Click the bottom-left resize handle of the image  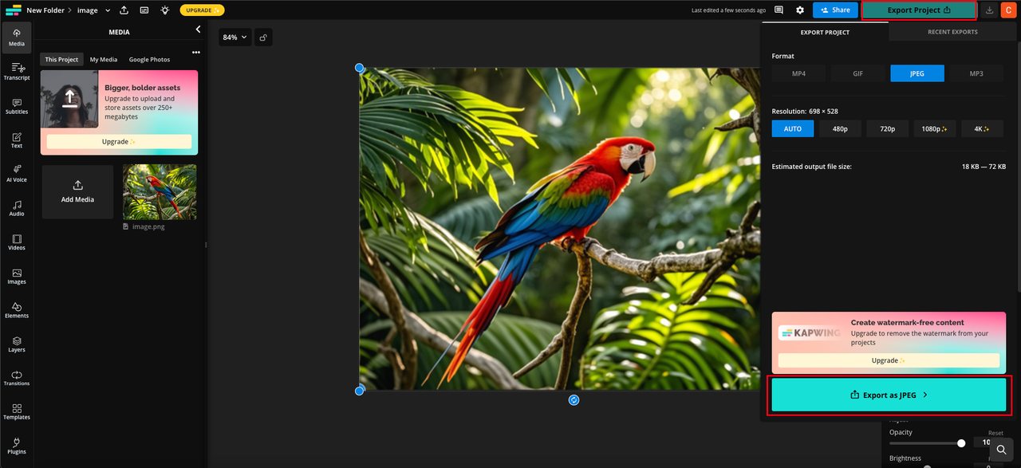[359, 391]
